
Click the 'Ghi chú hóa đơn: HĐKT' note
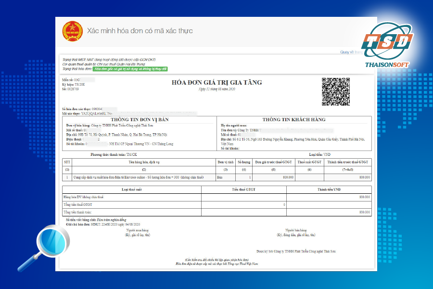tap(103, 225)
